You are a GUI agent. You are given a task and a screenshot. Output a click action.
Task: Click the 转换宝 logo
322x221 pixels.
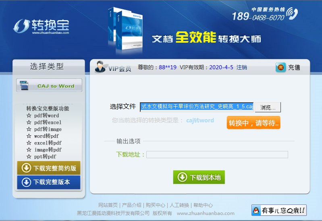pyautogui.click(x=41, y=26)
